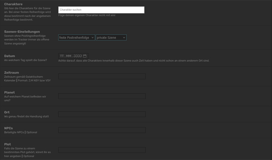
Task: Click the 'Datum' heading label
Action: (x=9, y=56)
